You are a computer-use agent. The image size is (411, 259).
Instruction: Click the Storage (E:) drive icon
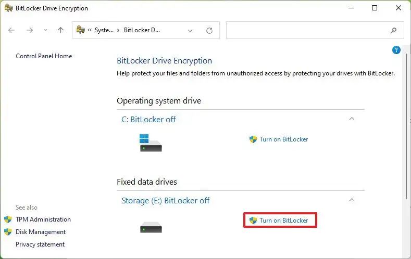(x=151, y=227)
